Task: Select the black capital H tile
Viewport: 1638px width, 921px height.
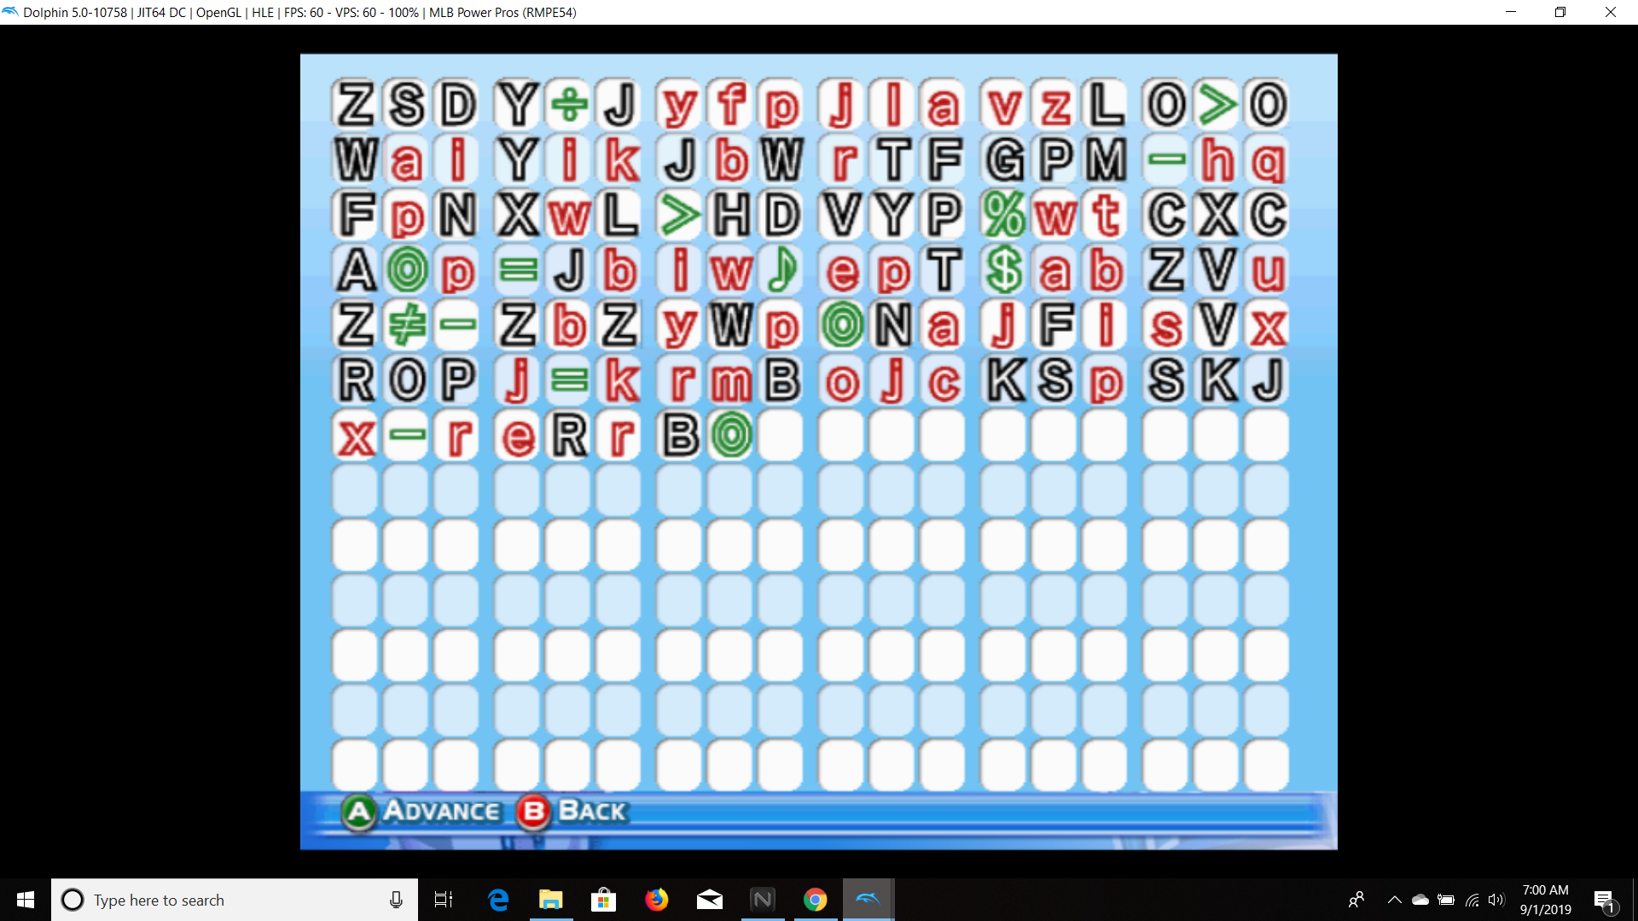Action: click(x=731, y=214)
